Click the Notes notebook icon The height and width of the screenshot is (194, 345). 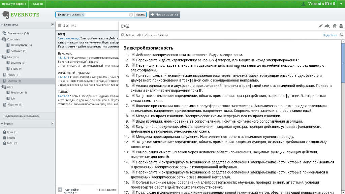pos(4,74)
